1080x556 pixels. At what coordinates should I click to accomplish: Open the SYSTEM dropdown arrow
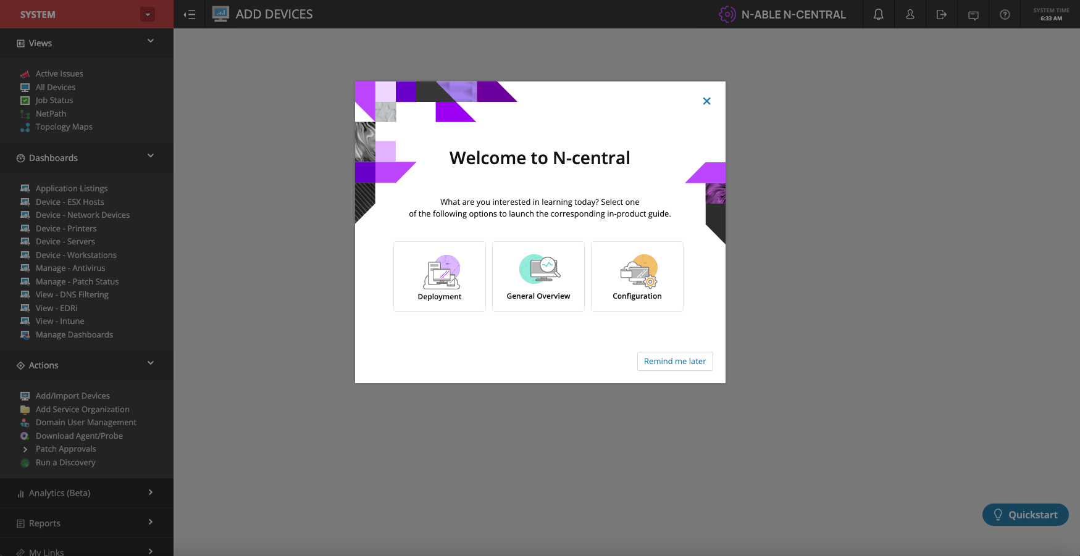(147, 14)
